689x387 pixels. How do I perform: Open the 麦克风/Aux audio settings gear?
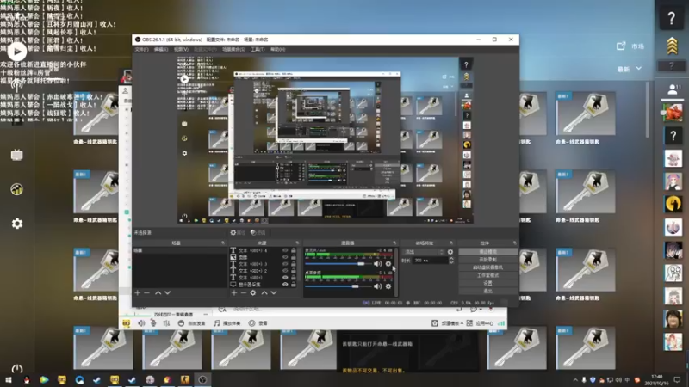pyautogui.click(x=389, y=264)
